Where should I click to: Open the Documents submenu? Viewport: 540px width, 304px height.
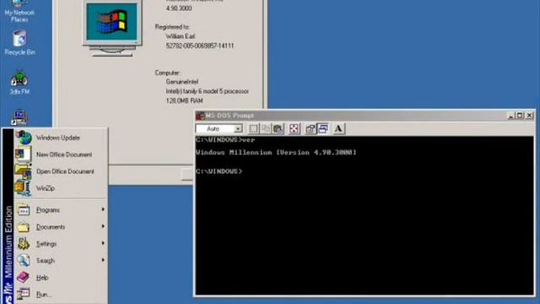coord(61,227)
